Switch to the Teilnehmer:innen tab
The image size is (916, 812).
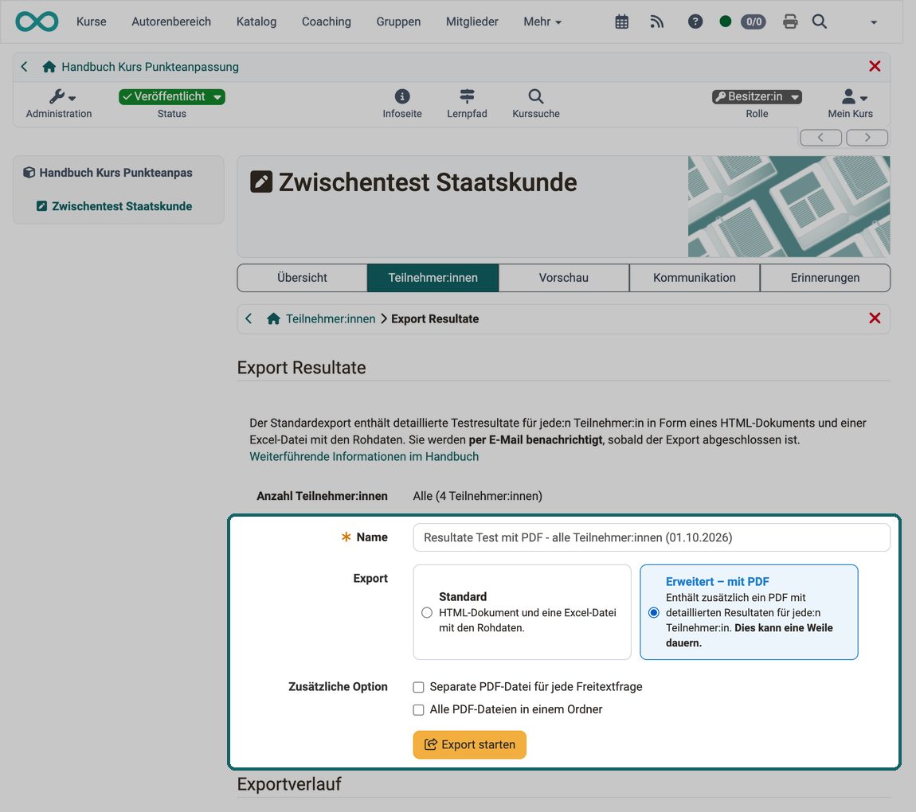pos(433,278)
